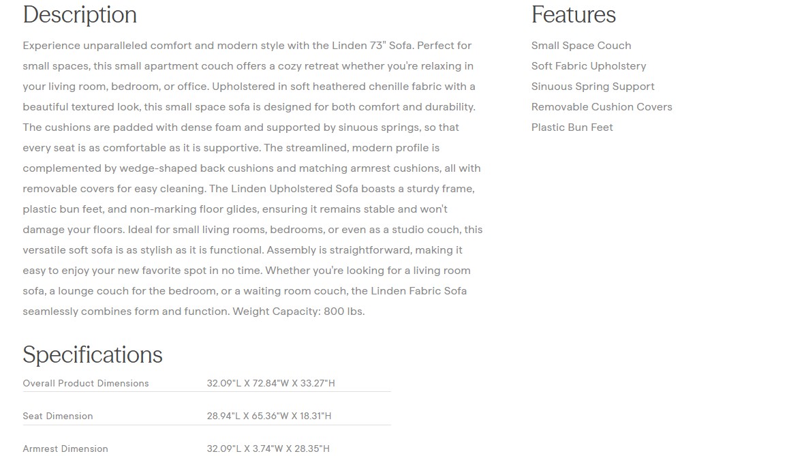Click the Soft Fabric Upholstery feature

click(x=589, y=66)
